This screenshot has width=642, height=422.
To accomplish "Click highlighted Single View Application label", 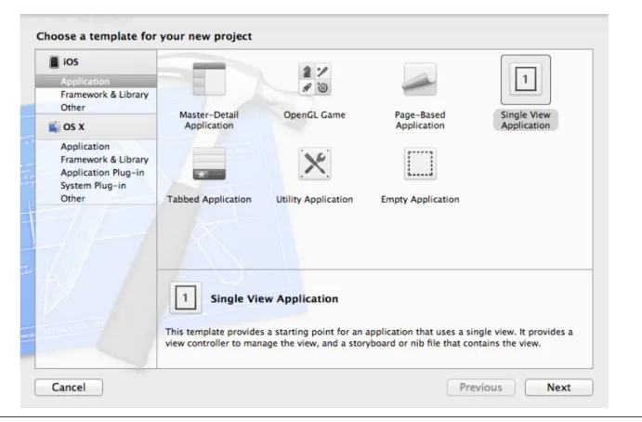I will tap(526, 120).
